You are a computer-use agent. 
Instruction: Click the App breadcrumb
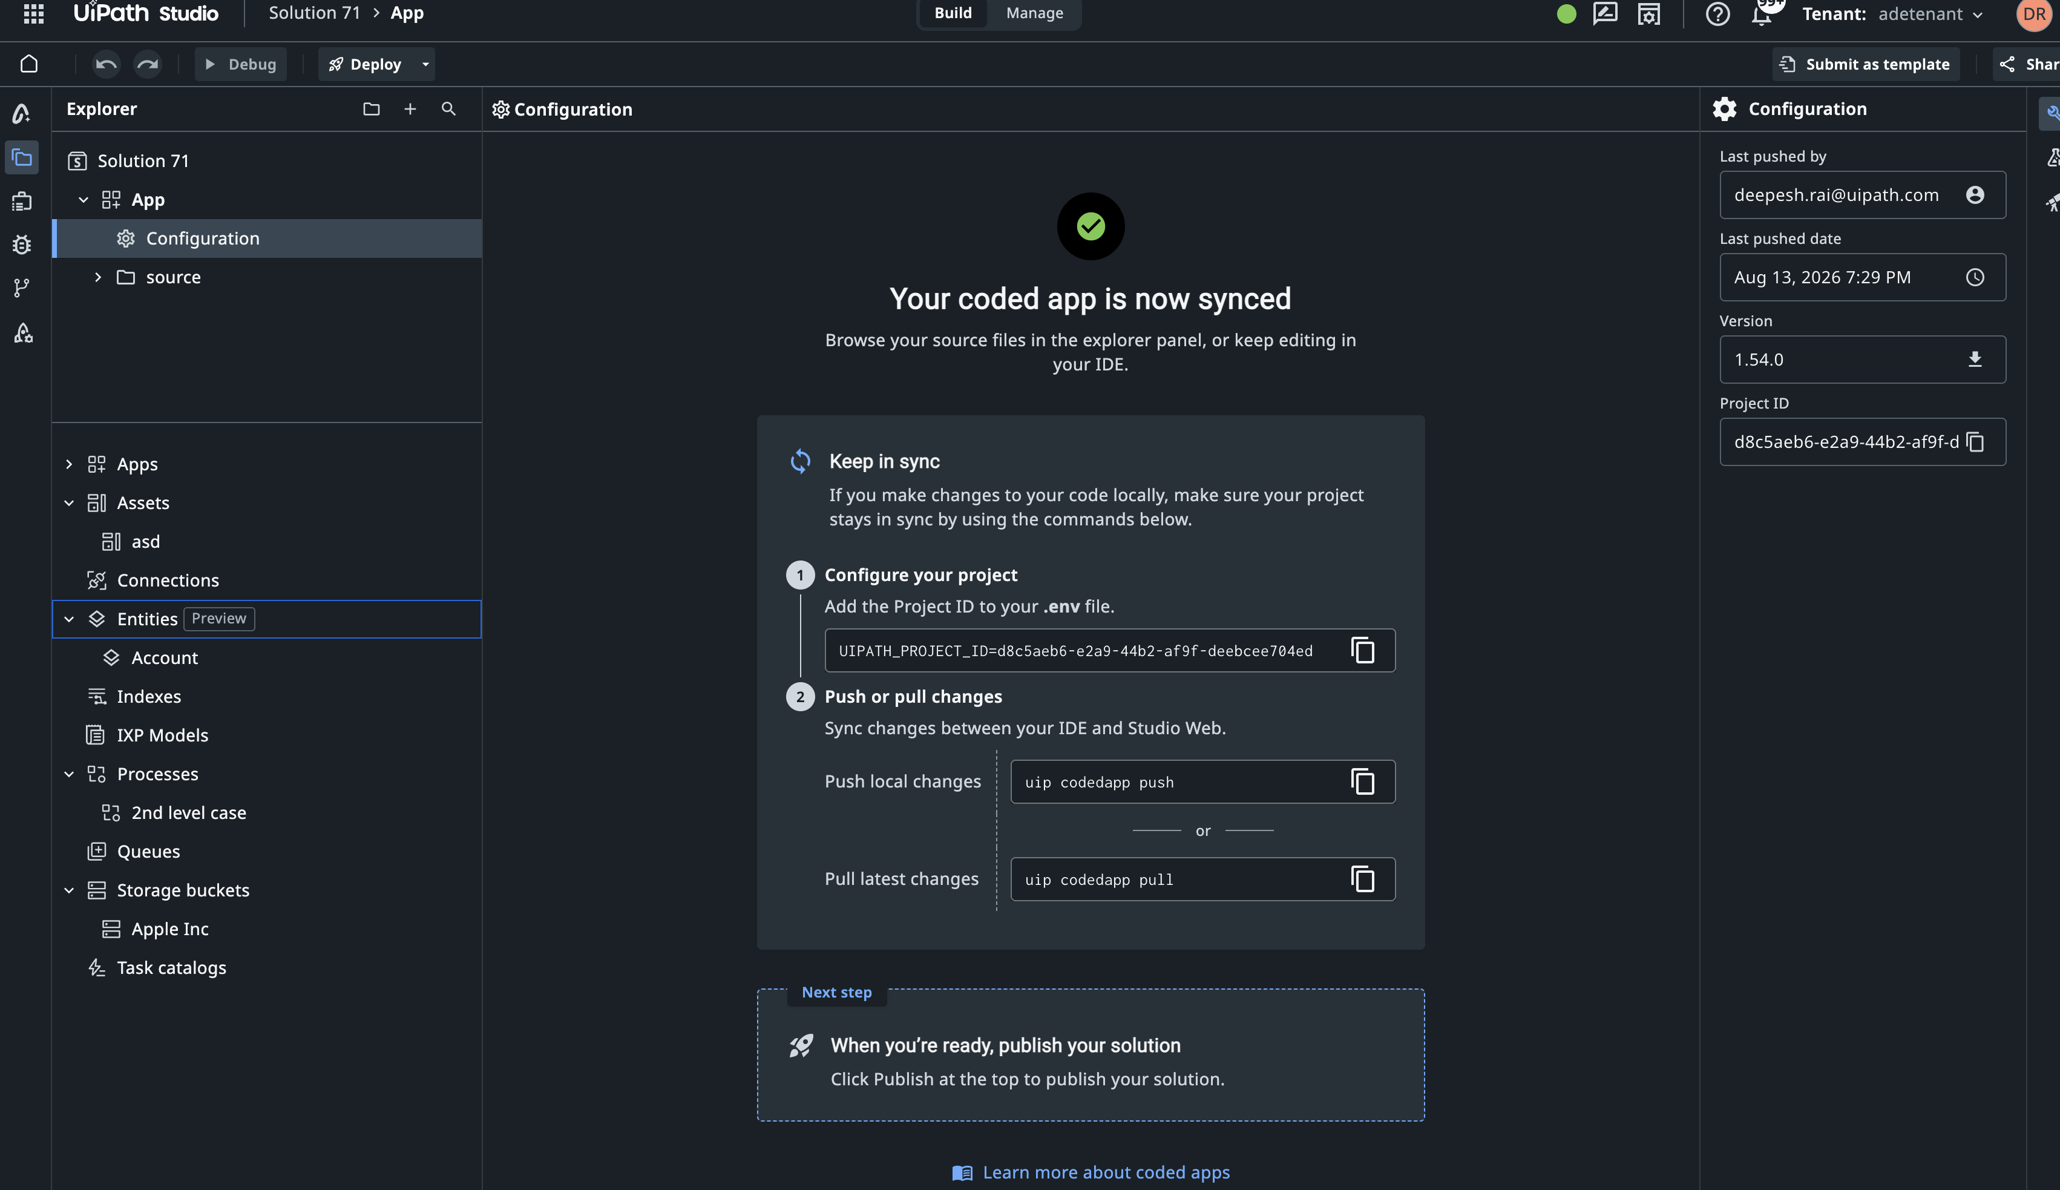click(x=407, y=13)
